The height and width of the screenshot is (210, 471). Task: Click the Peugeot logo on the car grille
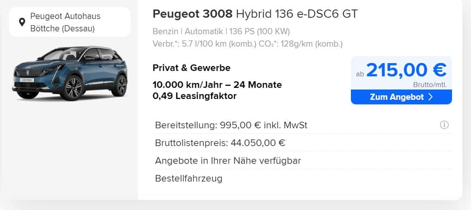point(28,73)
